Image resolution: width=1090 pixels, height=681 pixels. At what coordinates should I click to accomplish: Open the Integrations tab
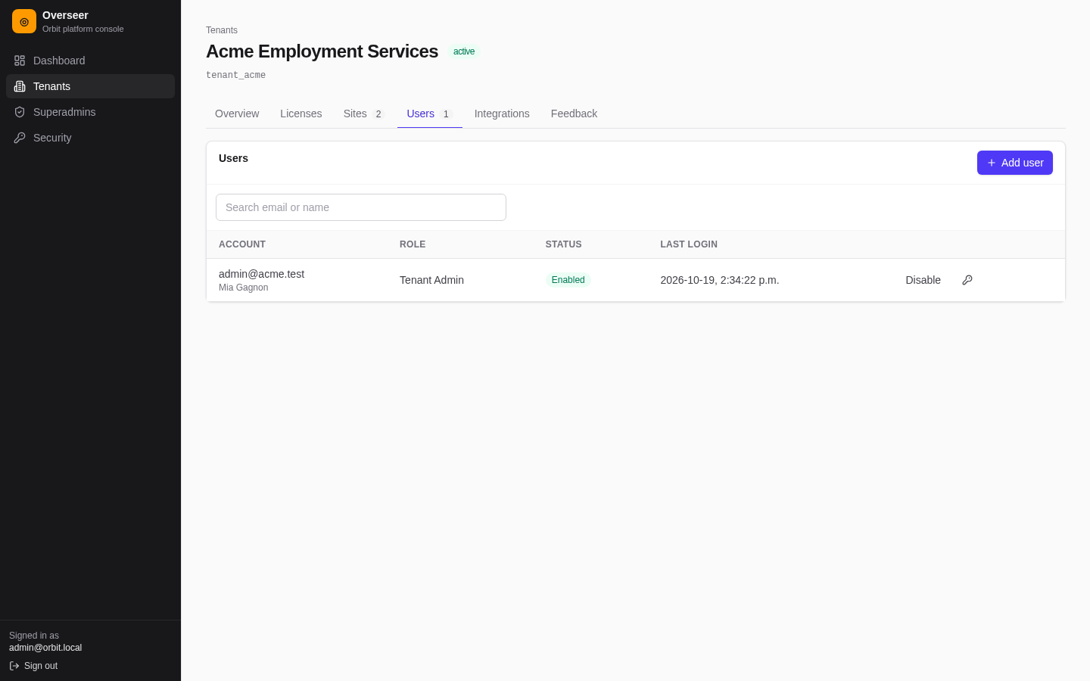[x=502, y=113]
